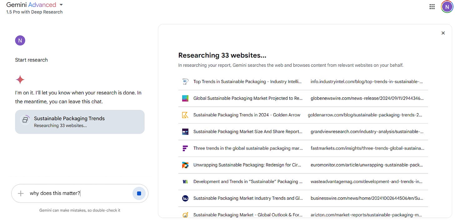
Task: Click the plus icon in the prompt bar
Action: tap(20, 193)
